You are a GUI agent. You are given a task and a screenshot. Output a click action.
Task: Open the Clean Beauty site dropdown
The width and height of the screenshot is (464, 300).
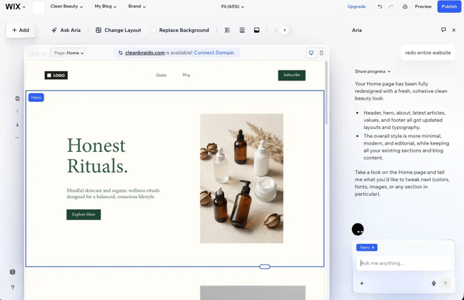(x=66, y=6)
